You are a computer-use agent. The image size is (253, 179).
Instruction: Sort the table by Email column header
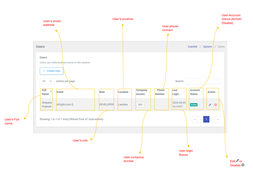75,92
